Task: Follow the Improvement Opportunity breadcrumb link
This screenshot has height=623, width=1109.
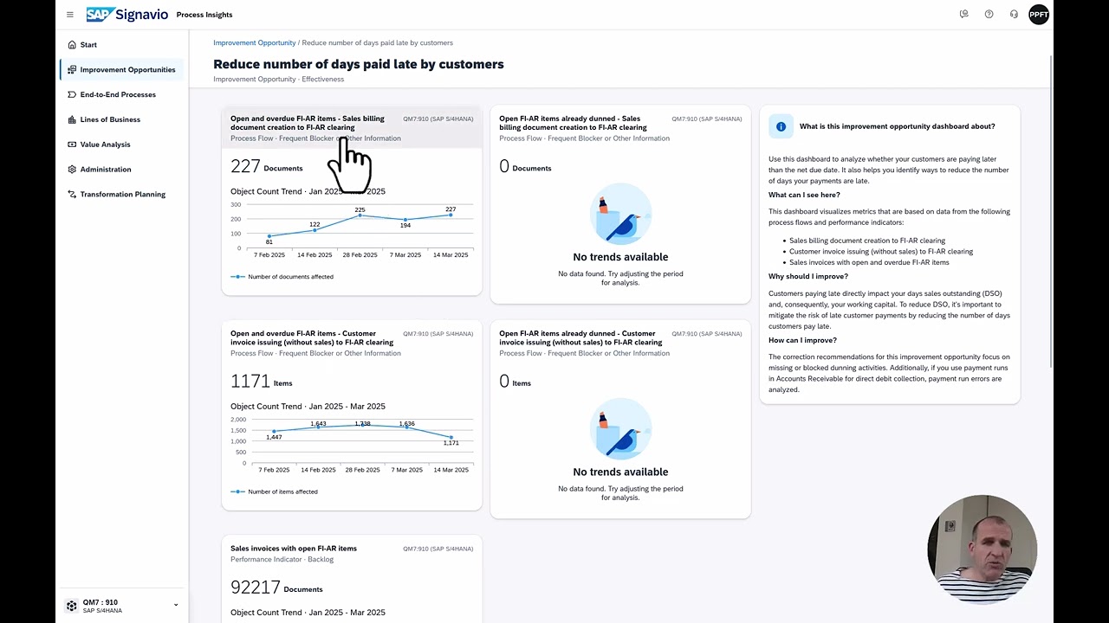Action: [x=254, y=42]
